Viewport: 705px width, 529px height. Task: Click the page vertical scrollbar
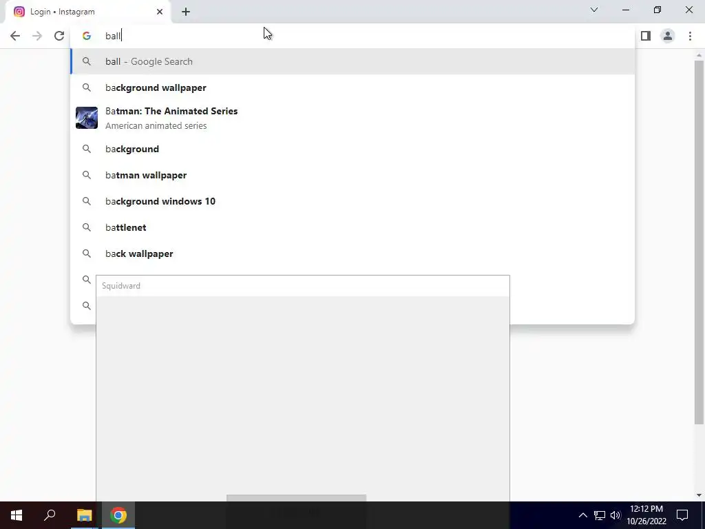[699, 242]
